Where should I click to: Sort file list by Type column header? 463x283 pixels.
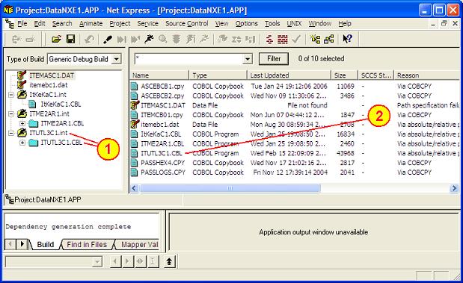point(218,75)
